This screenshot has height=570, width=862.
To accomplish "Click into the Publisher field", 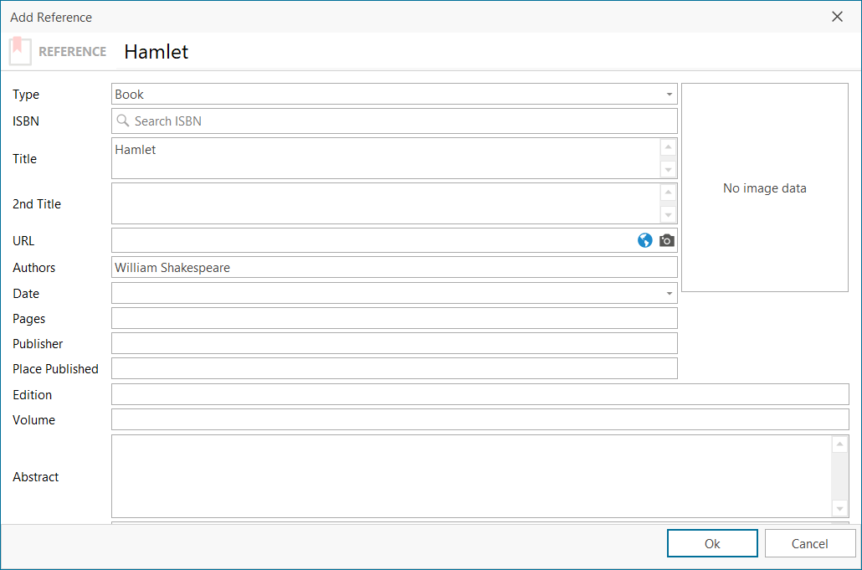I will (x=393, y=344).
